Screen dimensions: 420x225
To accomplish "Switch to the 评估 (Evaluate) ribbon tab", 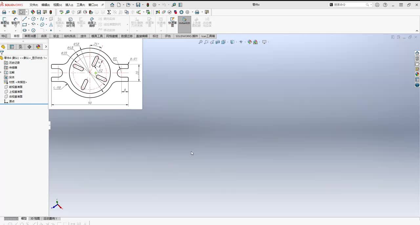I will pos(168,36).
